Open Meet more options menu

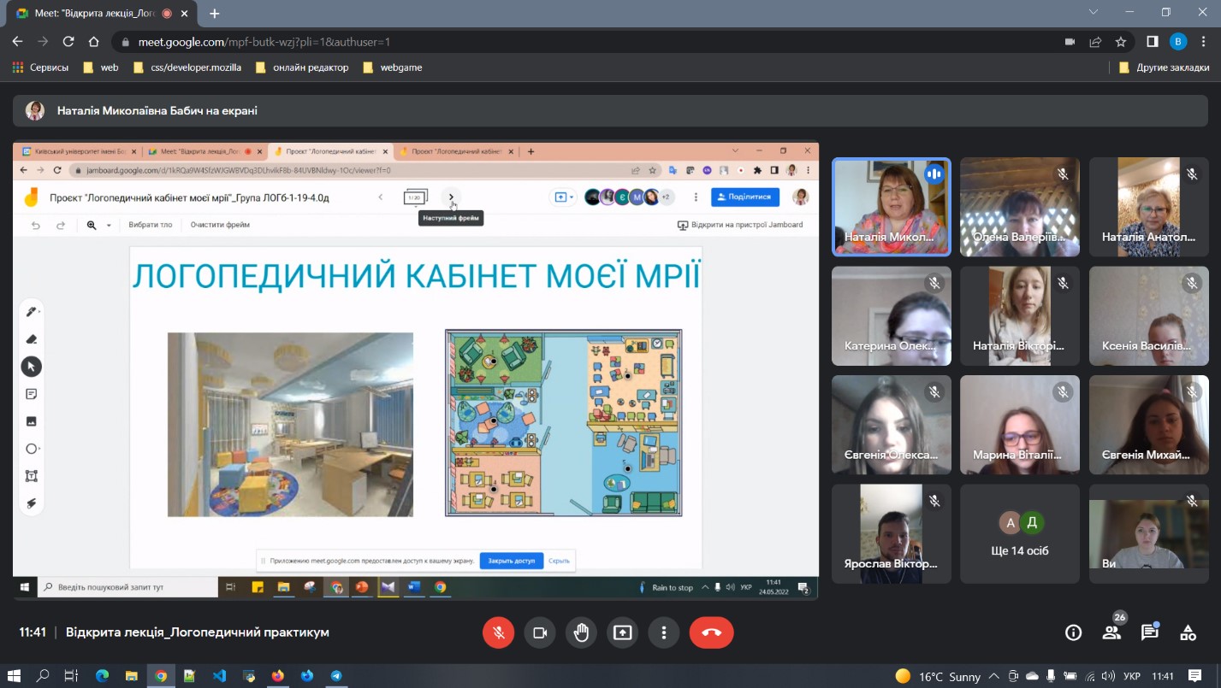point(663,632)
